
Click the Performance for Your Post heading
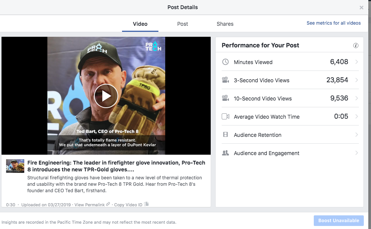point(260,45)
